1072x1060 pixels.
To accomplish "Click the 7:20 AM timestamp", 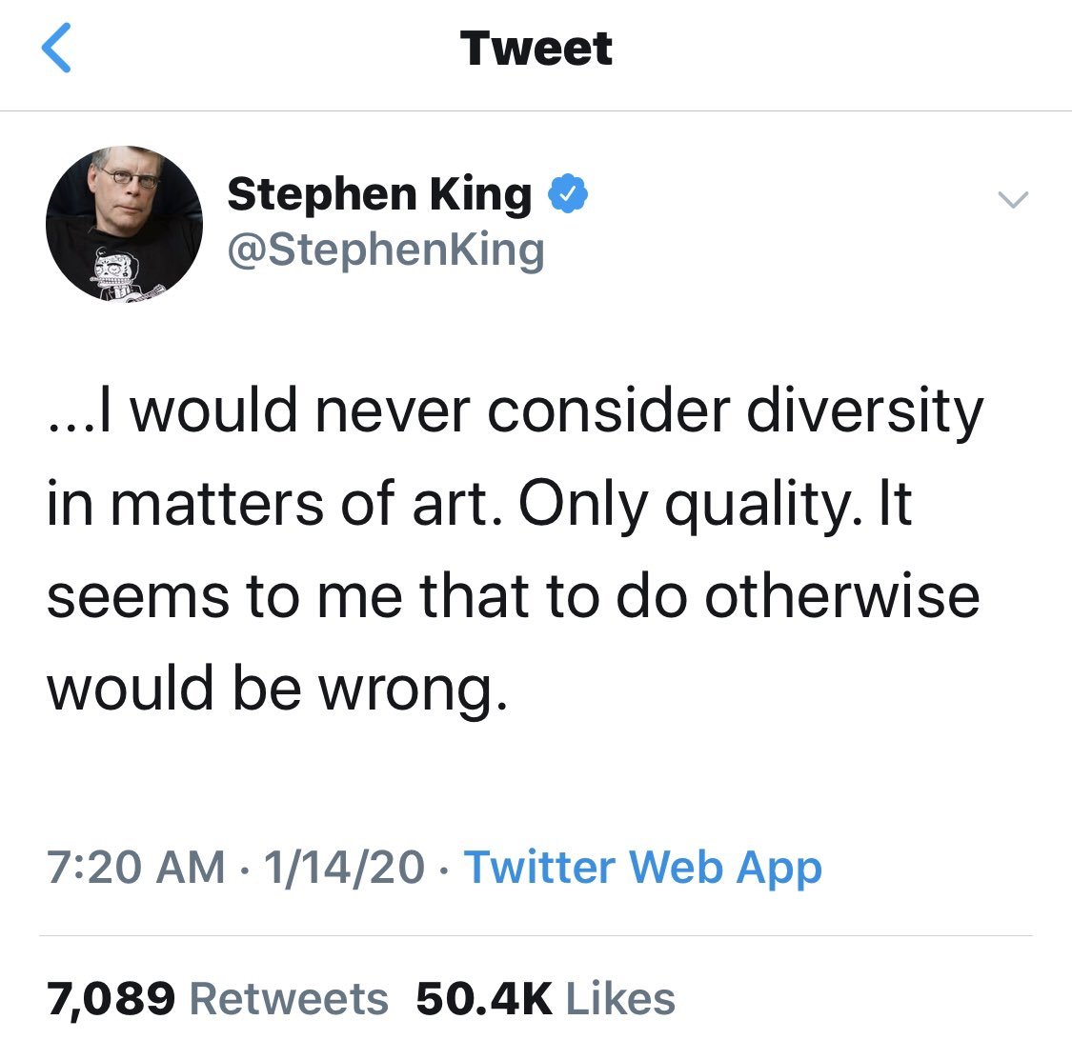I will (x=136, y=867).
